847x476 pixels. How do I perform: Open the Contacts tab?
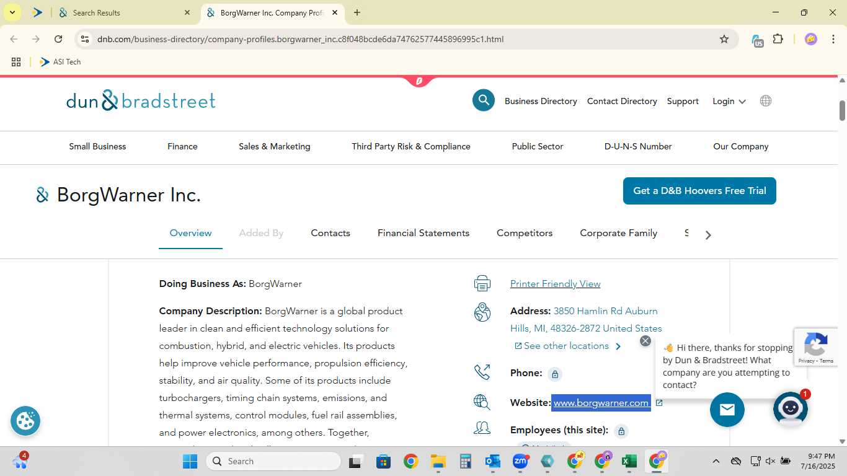(x=330, y=233)
